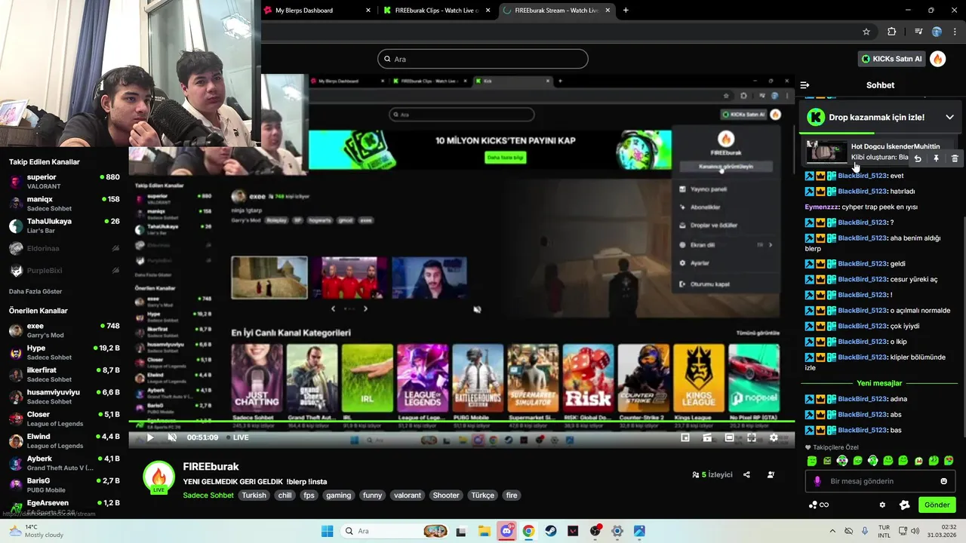Click the chat badge star icon
966x543 pixels.
[x=905, y=505]
